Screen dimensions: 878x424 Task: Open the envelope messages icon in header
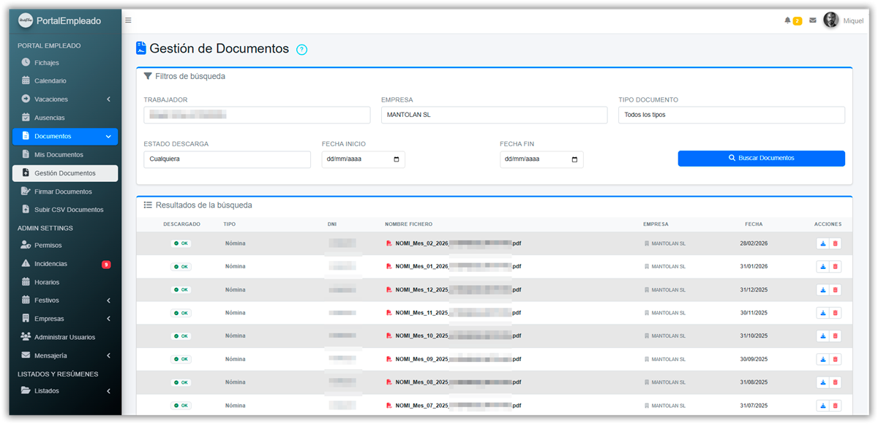(x=813, y=20)
